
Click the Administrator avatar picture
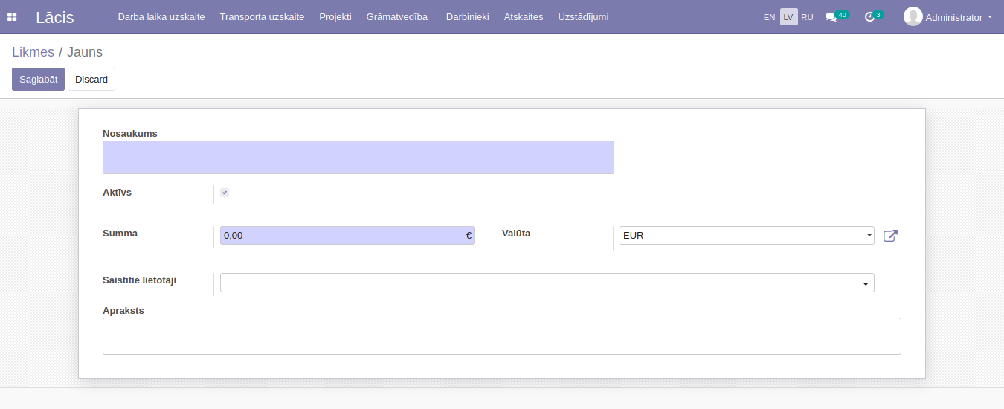click(x=913, y=16)
